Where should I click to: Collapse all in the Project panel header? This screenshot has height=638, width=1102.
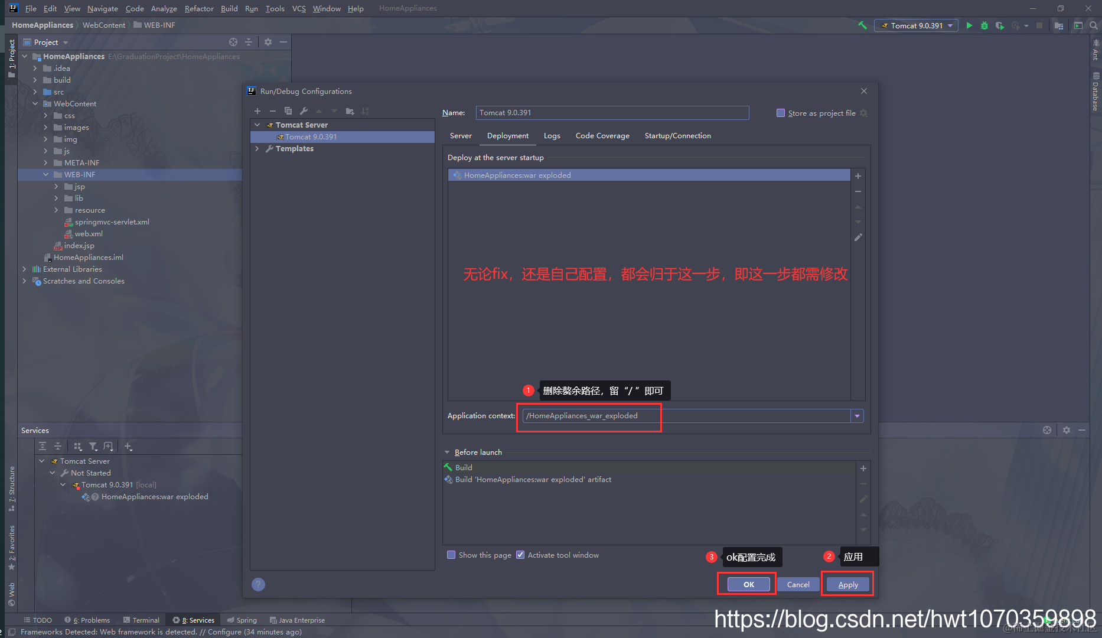point(249,42)
